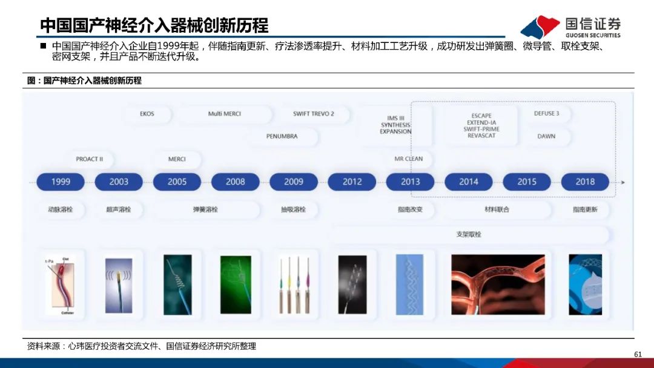Click the 动脉溶栓 label
Viewport: 654px width, 368px height.
(61, 209)
